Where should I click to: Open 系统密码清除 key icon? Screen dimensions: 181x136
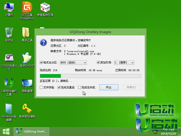[x=27, y=111]
